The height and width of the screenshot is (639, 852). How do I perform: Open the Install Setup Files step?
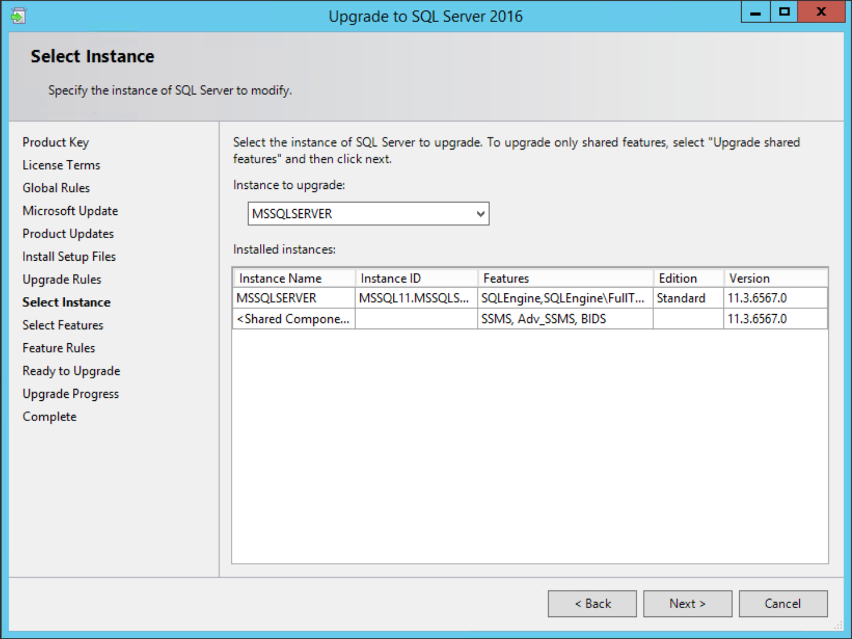[69, 257]
